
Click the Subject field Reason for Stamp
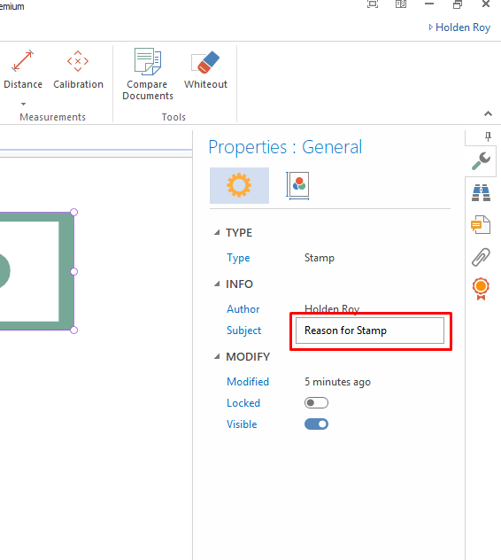point(370,331)
